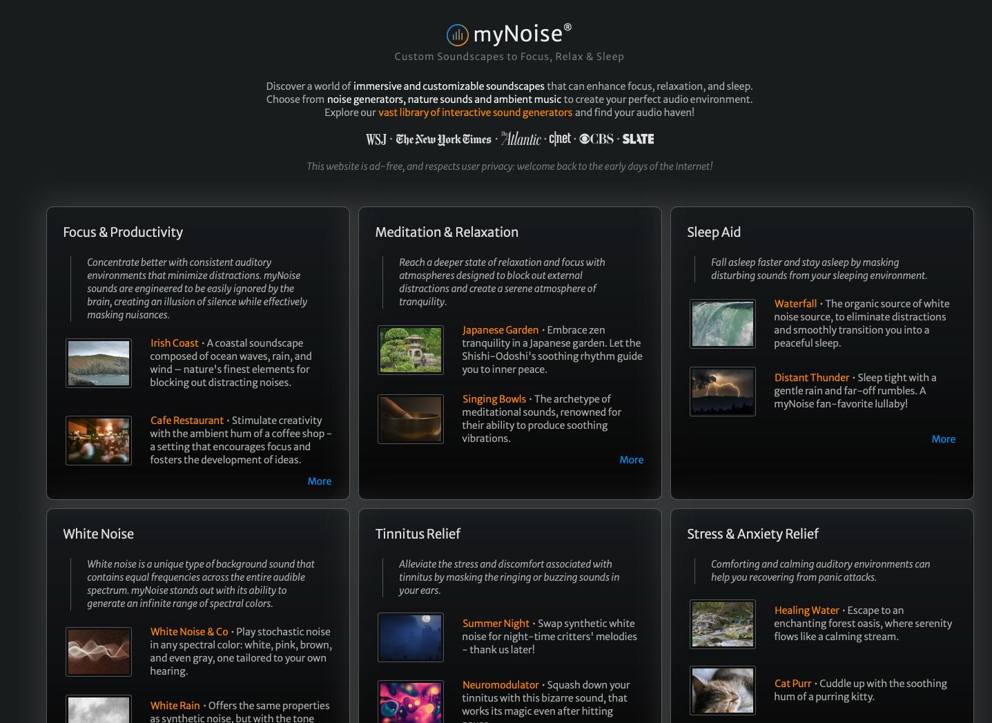Screen dimensions: 992x723
Task: Follow the Irish Coast link
Action: tap(174, 343)
